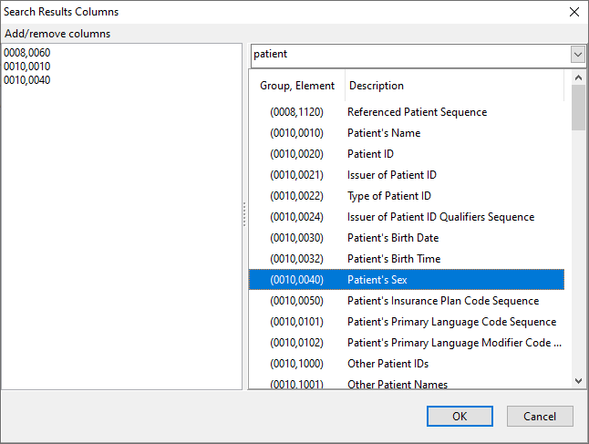Select column 0010,0010 in left list
The height and width of the screenshot is (444, 589).
click(27, 67)
